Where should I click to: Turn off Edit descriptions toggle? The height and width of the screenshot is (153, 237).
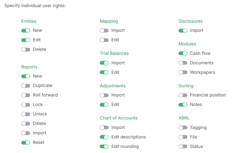click(x=104, y=137)
